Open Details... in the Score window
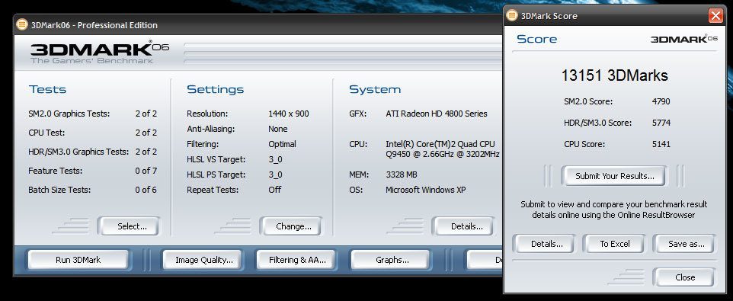Image resolution: width=733 pixels, height=301 pixels. pyautogui.click(x=544, y=244)
